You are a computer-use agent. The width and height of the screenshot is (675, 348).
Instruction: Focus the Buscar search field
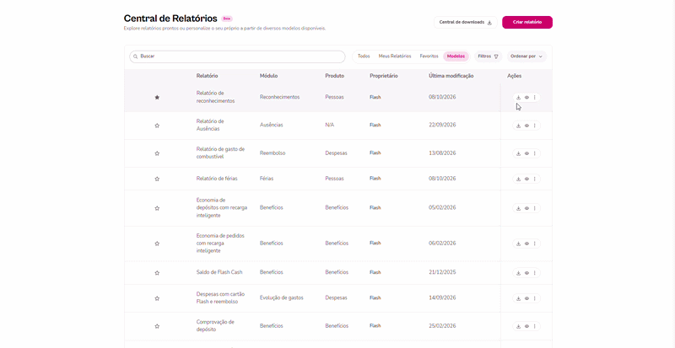click(237, 56)
